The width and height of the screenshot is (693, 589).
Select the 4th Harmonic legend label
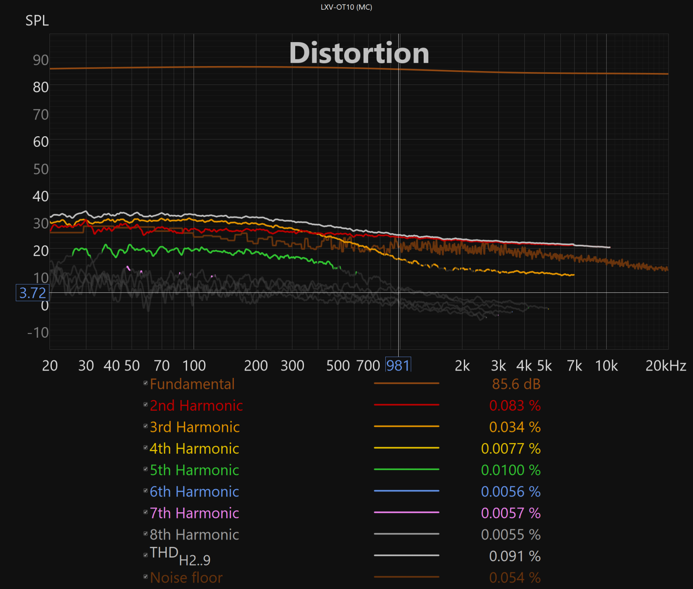195,449
